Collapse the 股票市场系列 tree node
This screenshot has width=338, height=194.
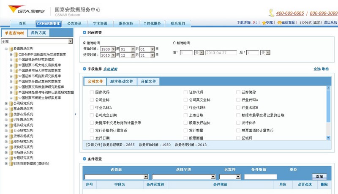click(x=6, y=49)
